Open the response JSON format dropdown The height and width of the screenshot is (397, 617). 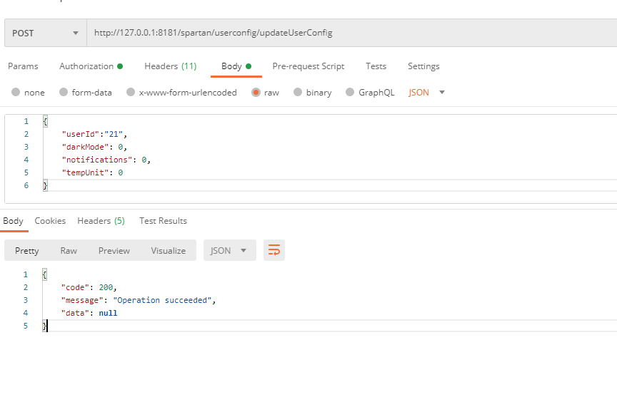pos(229,250)
